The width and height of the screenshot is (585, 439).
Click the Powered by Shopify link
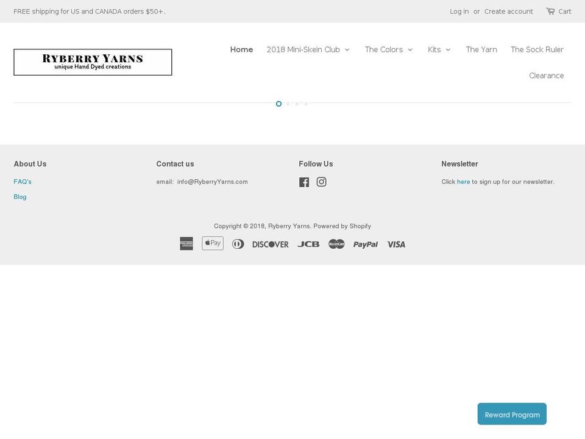point(342,226)
